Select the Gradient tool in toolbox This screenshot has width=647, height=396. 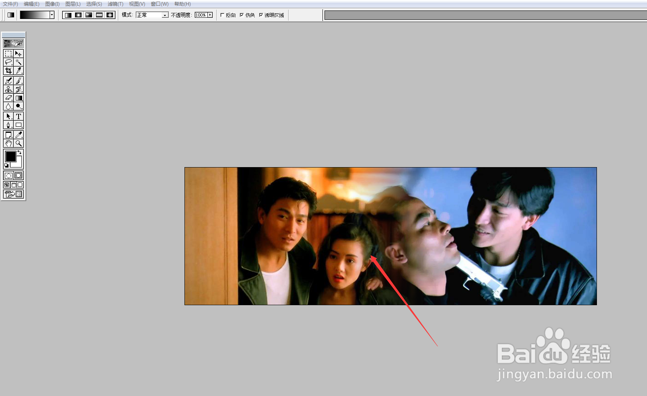19,98
